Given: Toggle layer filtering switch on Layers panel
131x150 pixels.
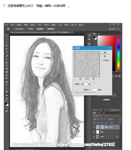Looking at the screenshot, I should point(120,116).
